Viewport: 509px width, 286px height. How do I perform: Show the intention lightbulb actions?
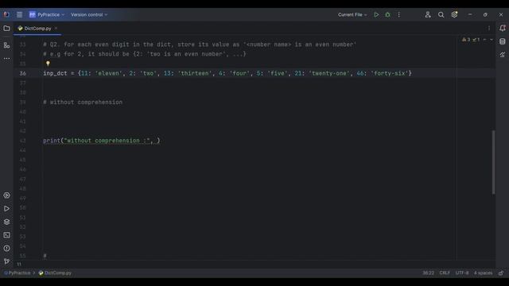tap(48, 64)
